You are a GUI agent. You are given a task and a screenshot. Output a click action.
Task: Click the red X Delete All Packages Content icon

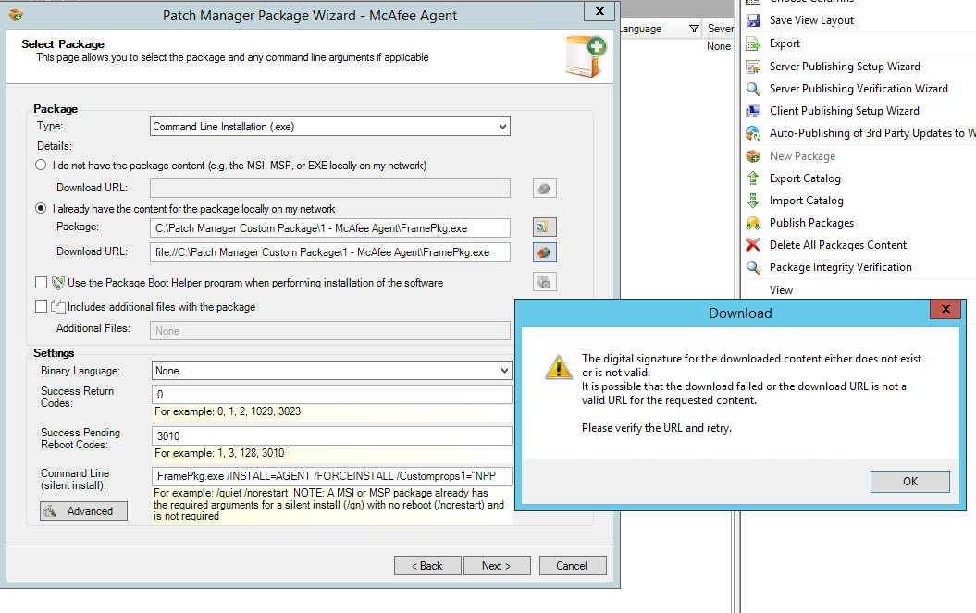tap(753, 245)
